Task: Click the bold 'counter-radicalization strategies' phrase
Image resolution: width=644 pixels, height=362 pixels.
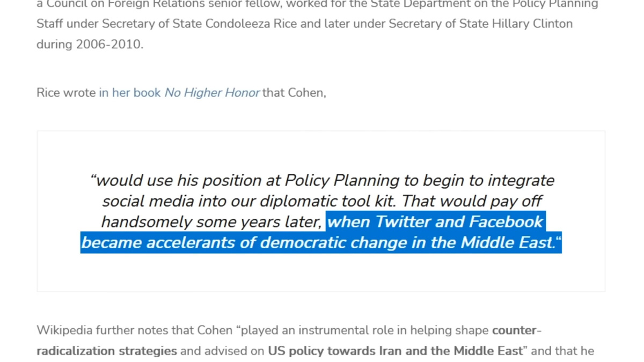Action: 289,341
